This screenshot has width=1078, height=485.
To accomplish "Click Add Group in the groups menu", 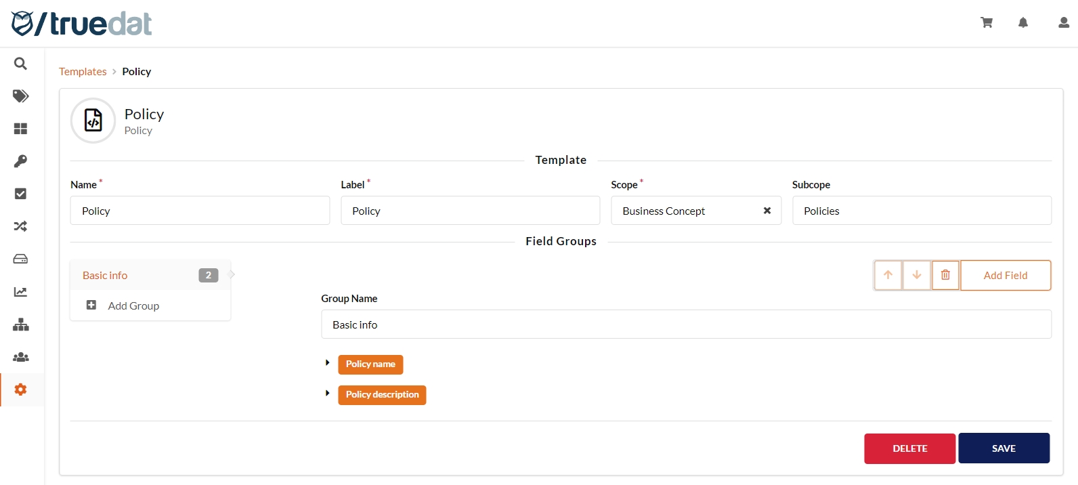I will [133, 305].
